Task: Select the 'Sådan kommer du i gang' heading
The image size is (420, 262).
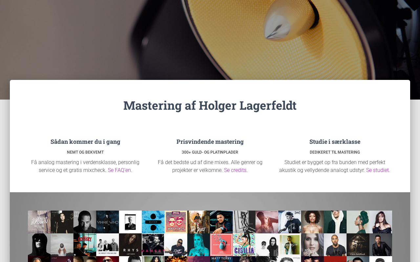Action: [85, 141]
